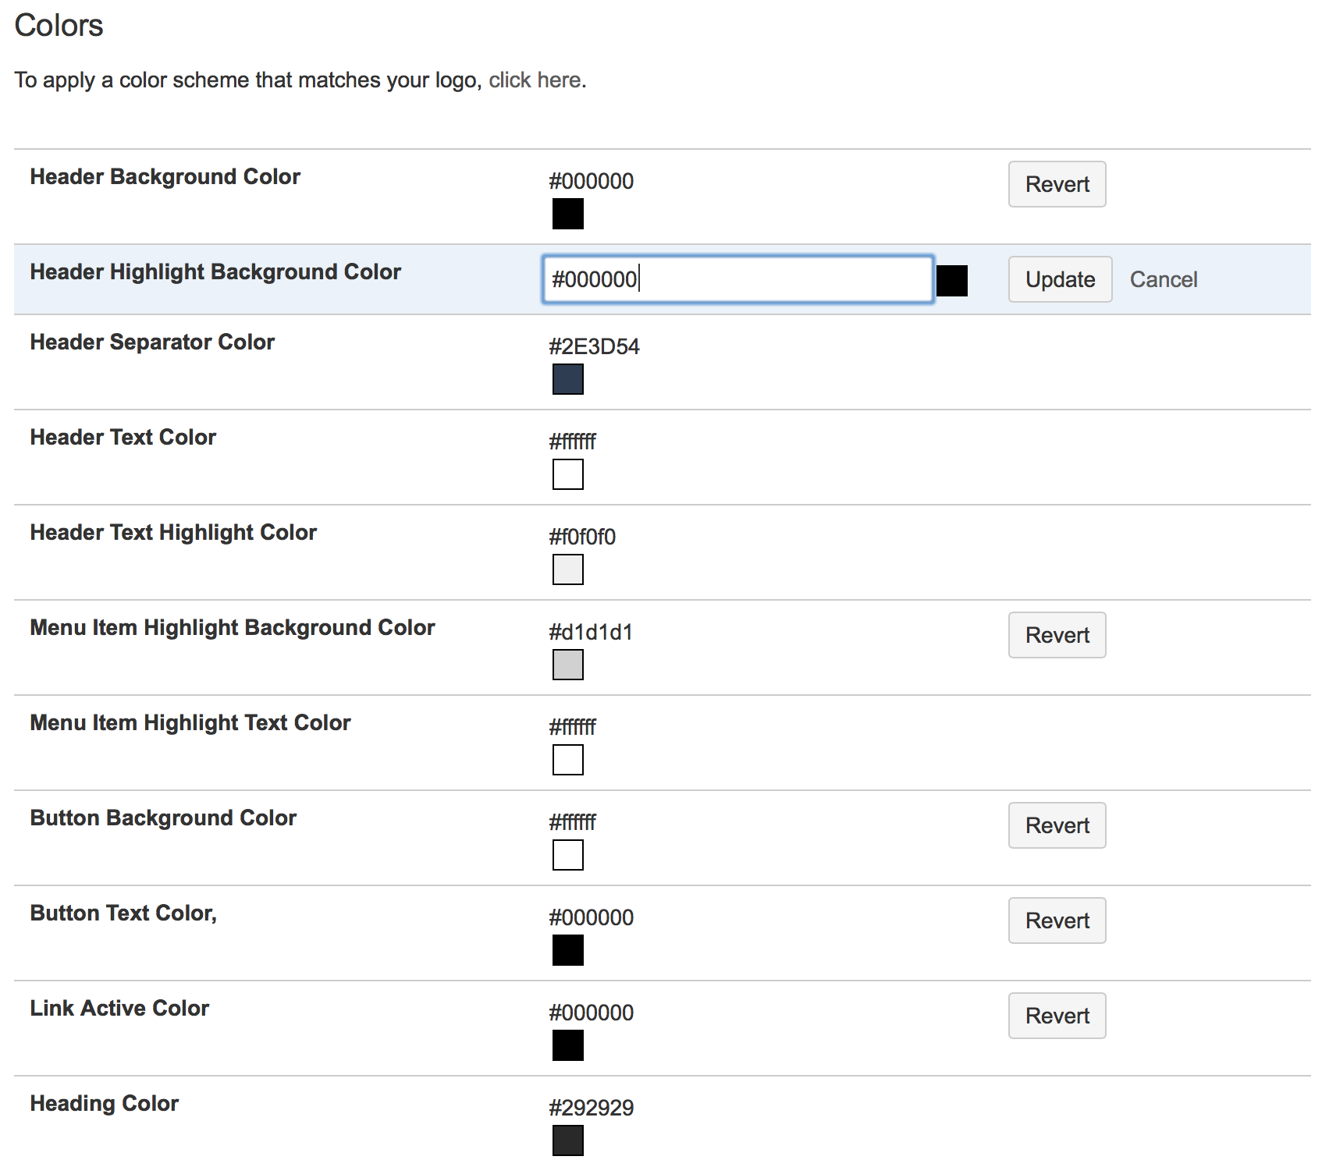Click the Header Separator Color swatch

[x=567, y=379]
